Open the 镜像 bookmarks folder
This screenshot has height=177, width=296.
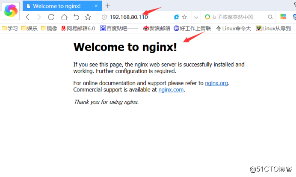click(x=49, y=29)
